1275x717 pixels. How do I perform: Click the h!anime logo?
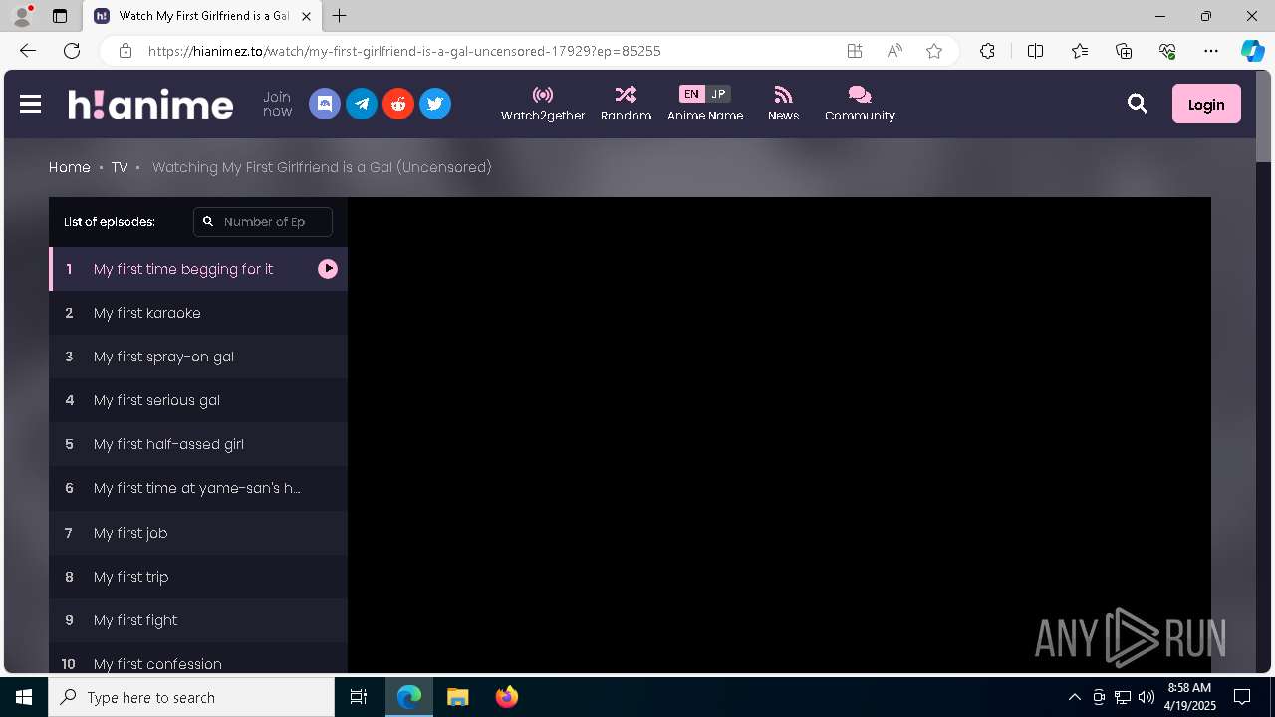[x=150, y=104]
